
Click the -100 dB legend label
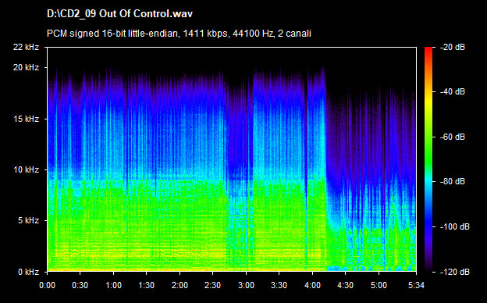455,227
